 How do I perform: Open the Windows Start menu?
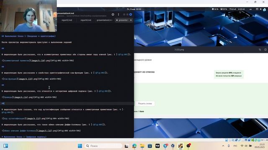(80, 146)
